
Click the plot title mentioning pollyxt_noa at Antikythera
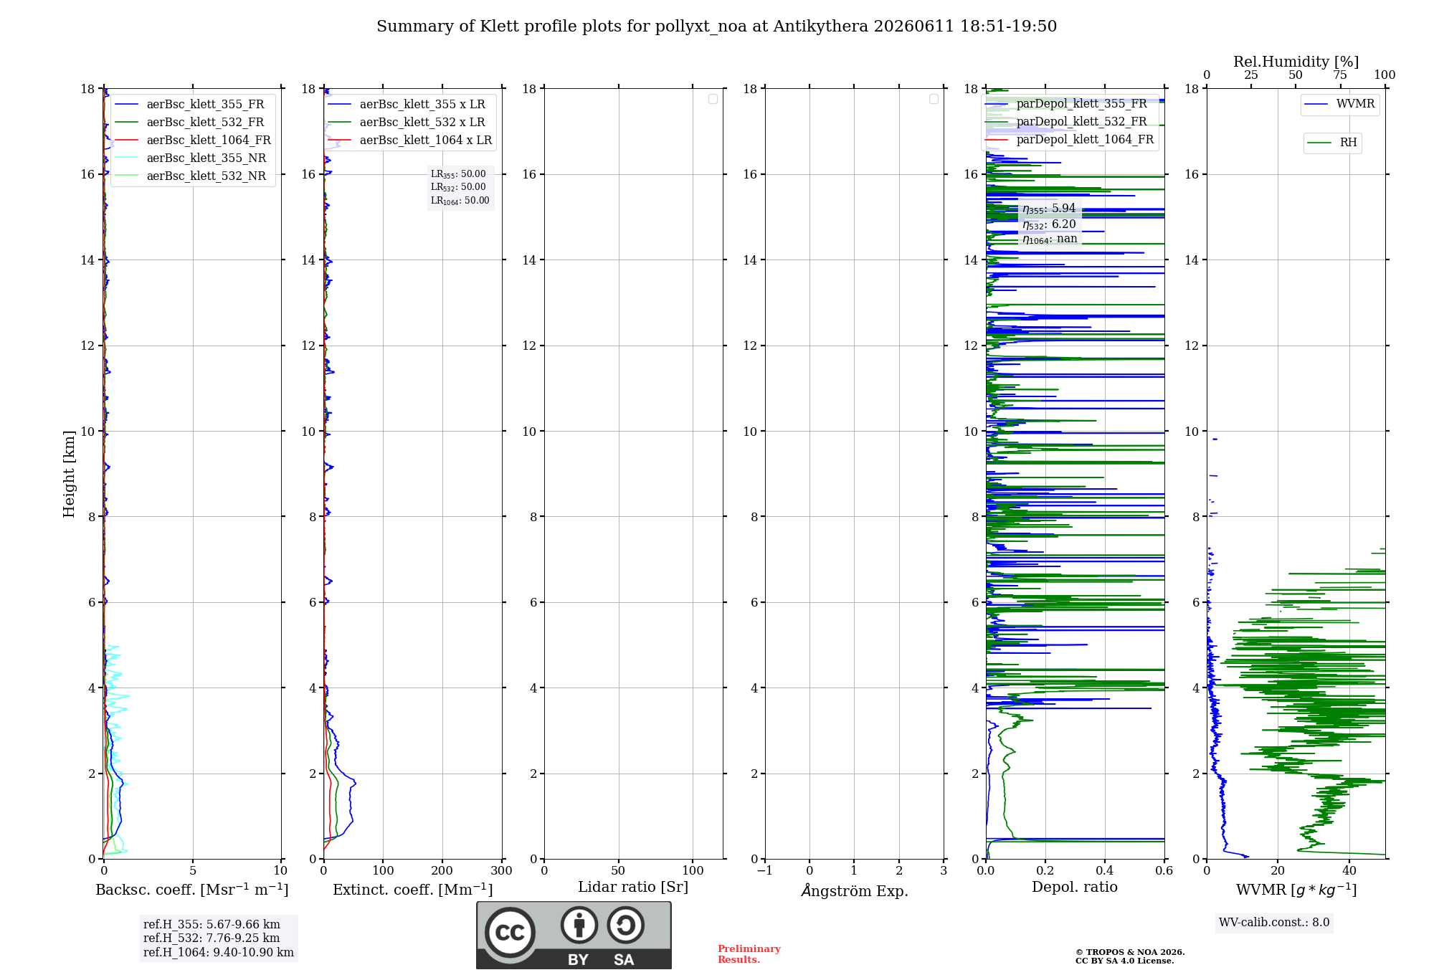pyautogui.click(x=716, y=27)
